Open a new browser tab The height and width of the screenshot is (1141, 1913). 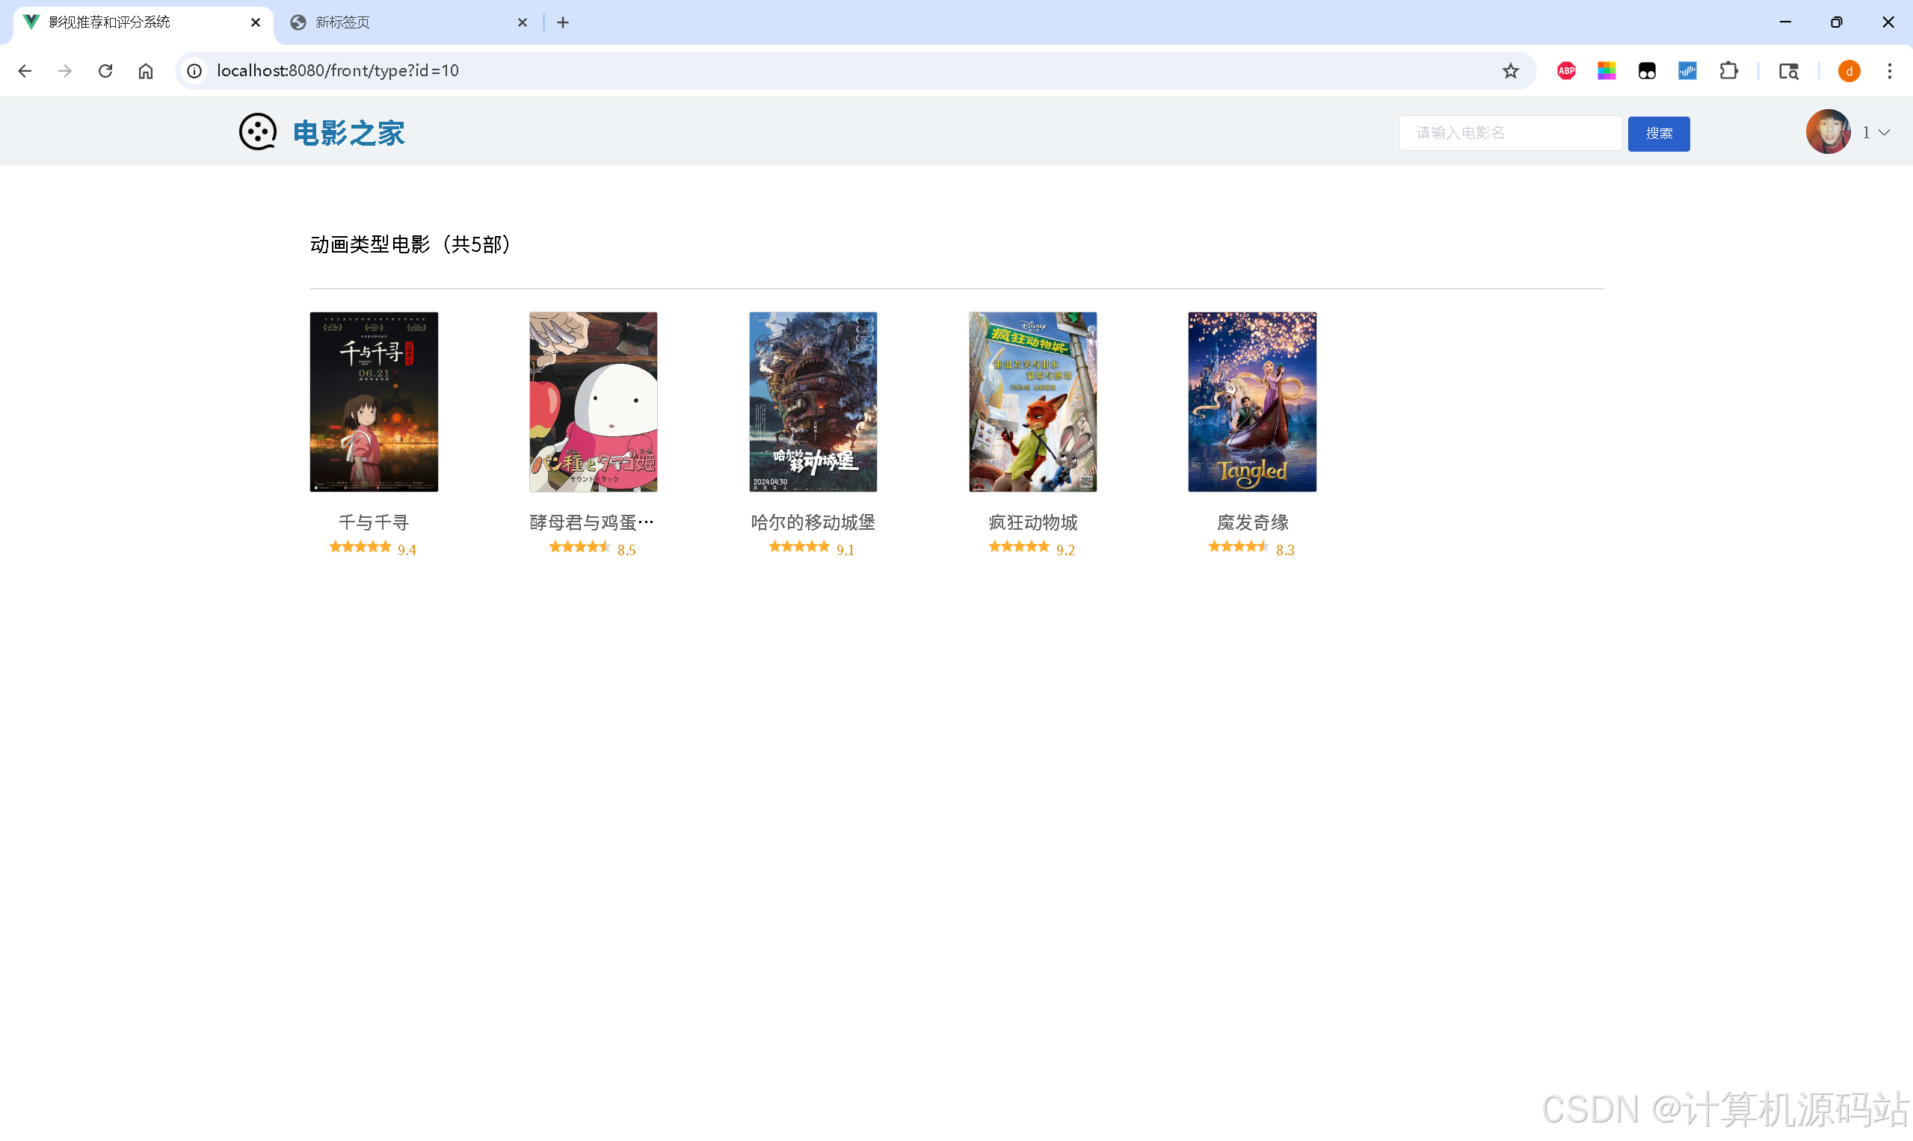coord(562,22)
